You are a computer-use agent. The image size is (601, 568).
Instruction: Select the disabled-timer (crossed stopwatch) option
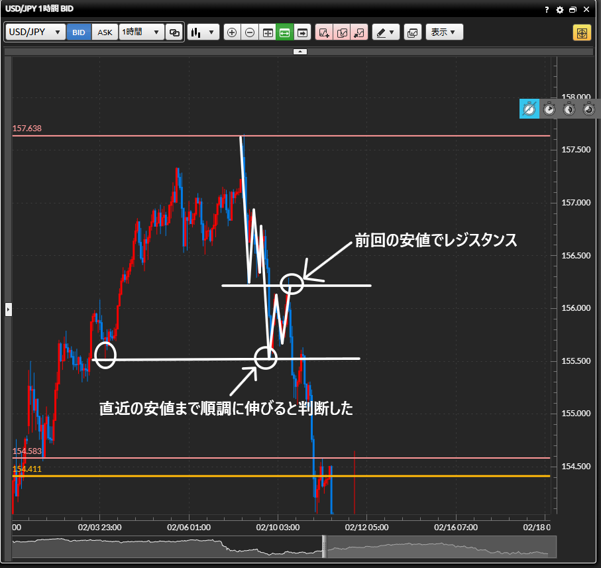(x=529, y=109)
